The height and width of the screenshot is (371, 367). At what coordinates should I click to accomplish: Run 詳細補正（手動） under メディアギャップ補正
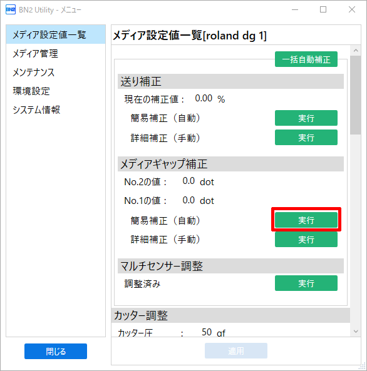tap(306, 240)
